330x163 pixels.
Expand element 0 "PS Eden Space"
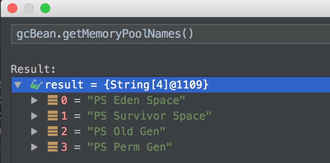tap(34, 100)
